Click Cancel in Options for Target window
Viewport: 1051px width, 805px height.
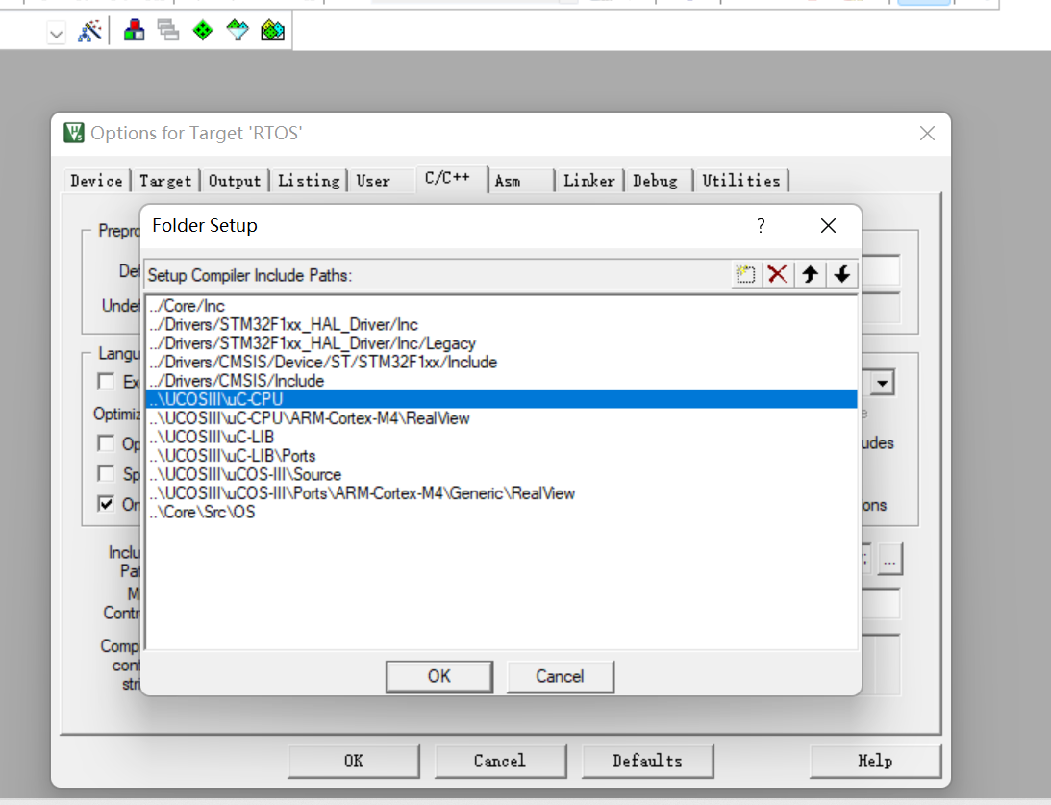coord(500,761)
